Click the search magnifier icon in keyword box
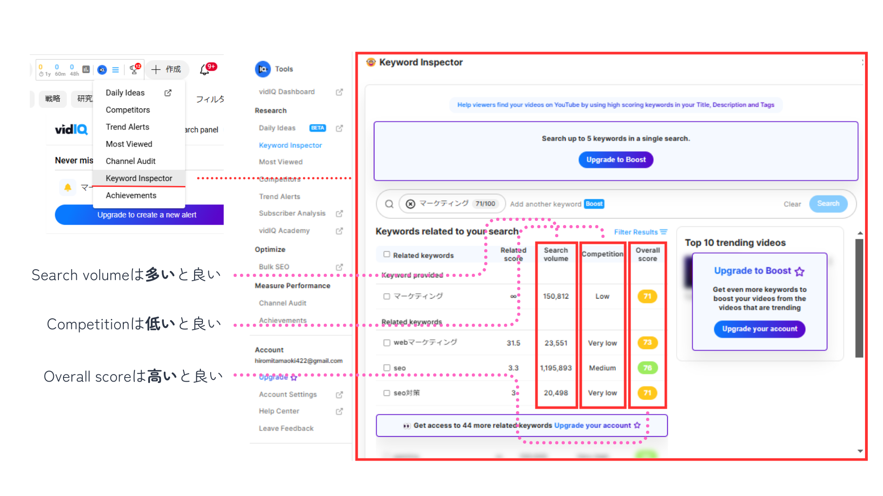 point(389,204)
